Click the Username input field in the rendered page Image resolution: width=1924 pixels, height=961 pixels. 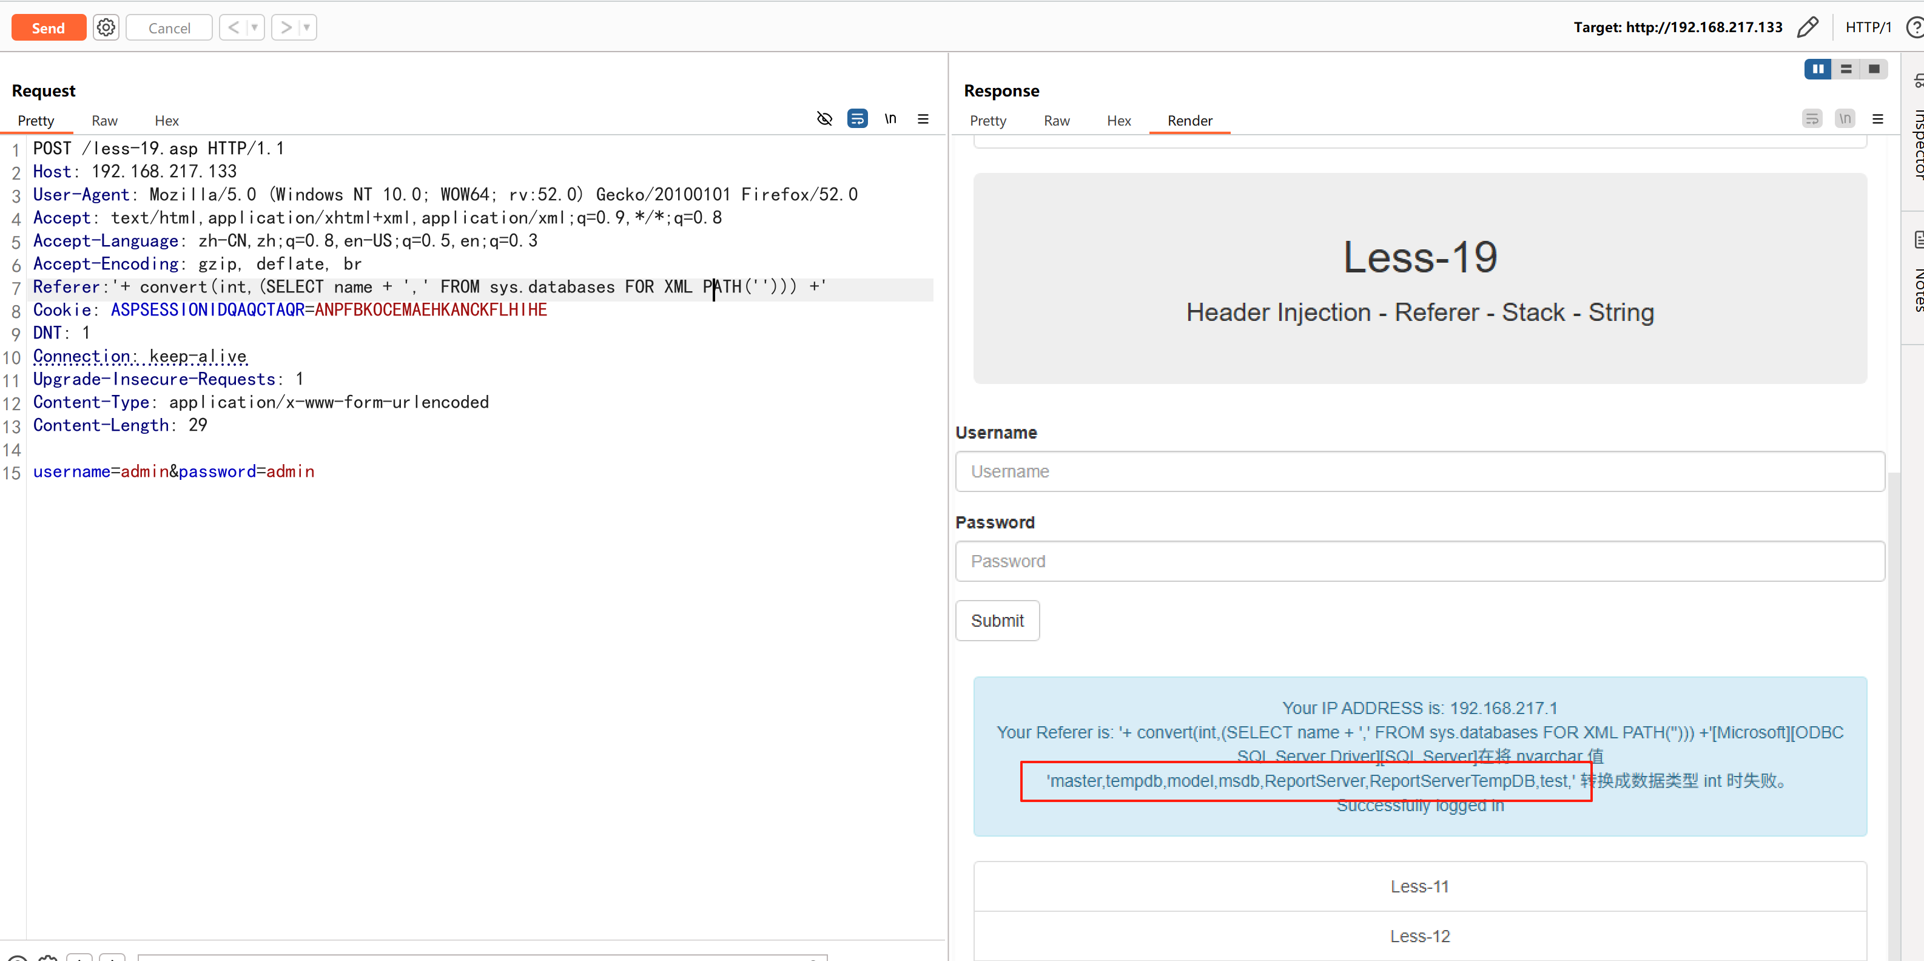point(1419,471)
